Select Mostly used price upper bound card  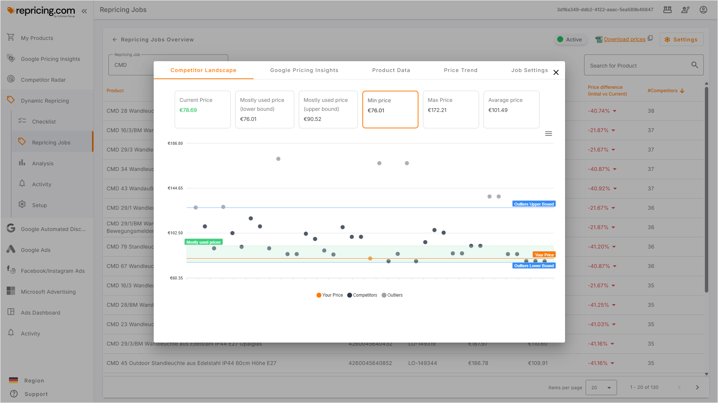[328, 109]
